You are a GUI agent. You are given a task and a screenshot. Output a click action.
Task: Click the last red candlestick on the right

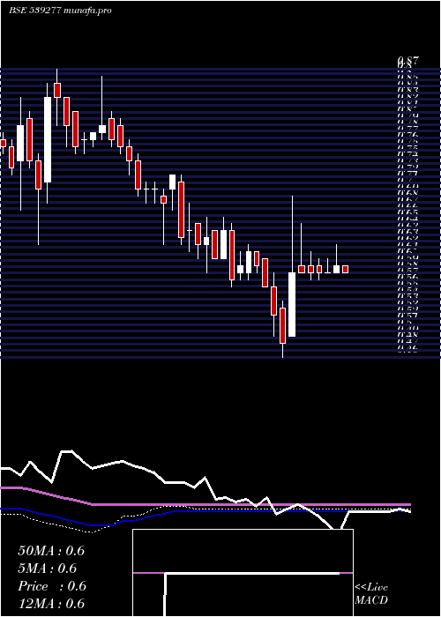point(346,269)
